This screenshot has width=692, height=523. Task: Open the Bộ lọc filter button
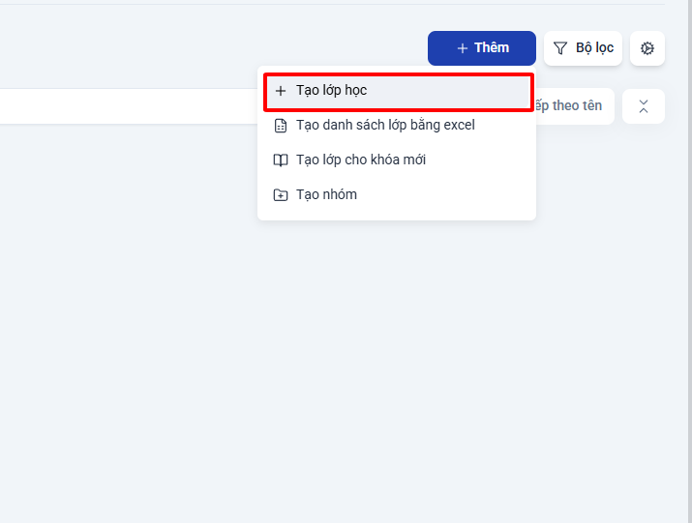(x=583, y=48)
